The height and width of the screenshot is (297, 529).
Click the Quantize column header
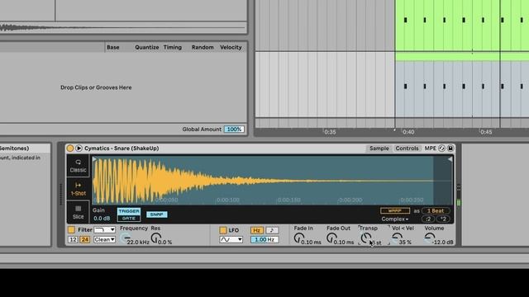pyautogui.click(x=147, y=48)
